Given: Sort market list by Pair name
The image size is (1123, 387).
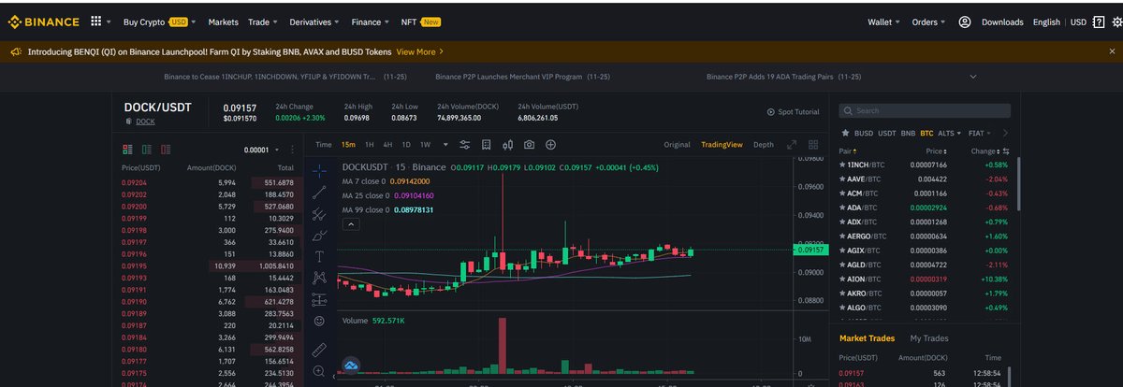Looking at the screenshot, I should [849, 150].
